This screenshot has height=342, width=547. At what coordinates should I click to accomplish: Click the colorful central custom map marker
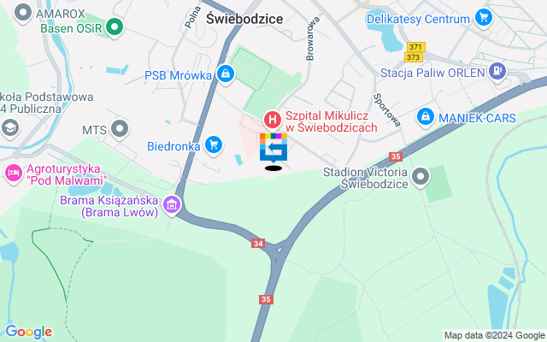point(273,149)
